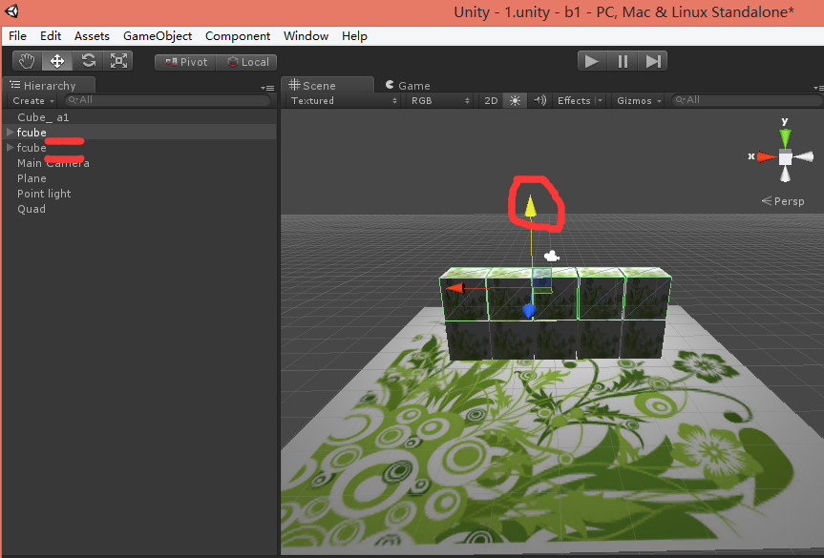Select the Scale tool
824x558 pixels.
pyautogui.click(x=118, y=61)
